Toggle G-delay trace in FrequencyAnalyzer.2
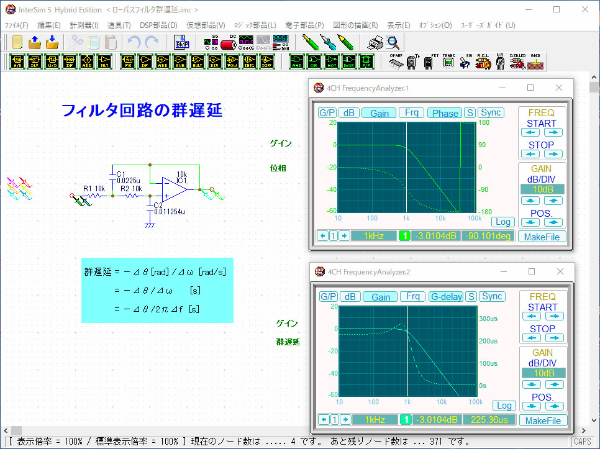Image resolution: width=600 pixels, height=449 pixels. [x=446, y=296]
